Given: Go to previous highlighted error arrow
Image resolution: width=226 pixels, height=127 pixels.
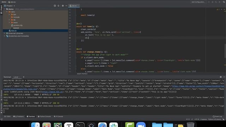Looking at the screenshot, I should coord(221,10).
